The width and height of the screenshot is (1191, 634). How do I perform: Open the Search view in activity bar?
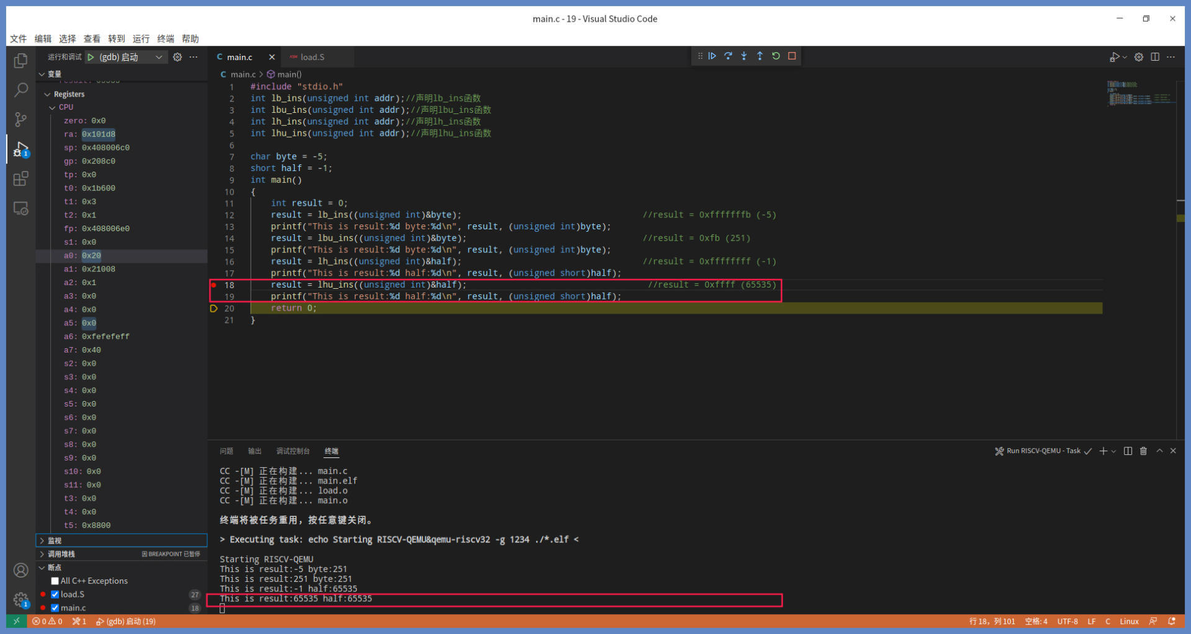coord(20,90)
